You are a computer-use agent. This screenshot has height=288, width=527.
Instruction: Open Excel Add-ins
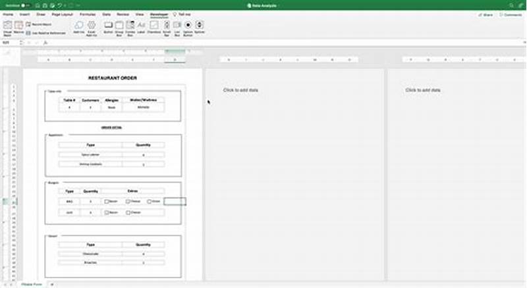[92, 28]
